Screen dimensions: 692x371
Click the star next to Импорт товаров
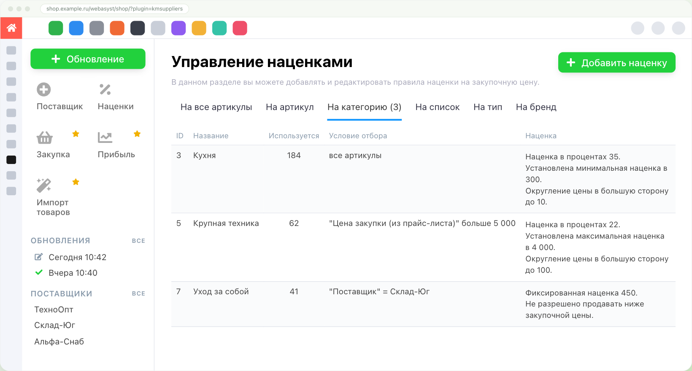coord(76,182)
